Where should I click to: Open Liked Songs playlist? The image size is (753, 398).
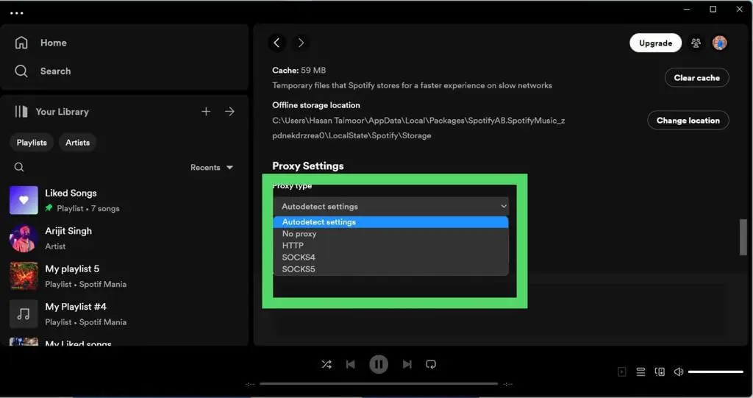125,200
